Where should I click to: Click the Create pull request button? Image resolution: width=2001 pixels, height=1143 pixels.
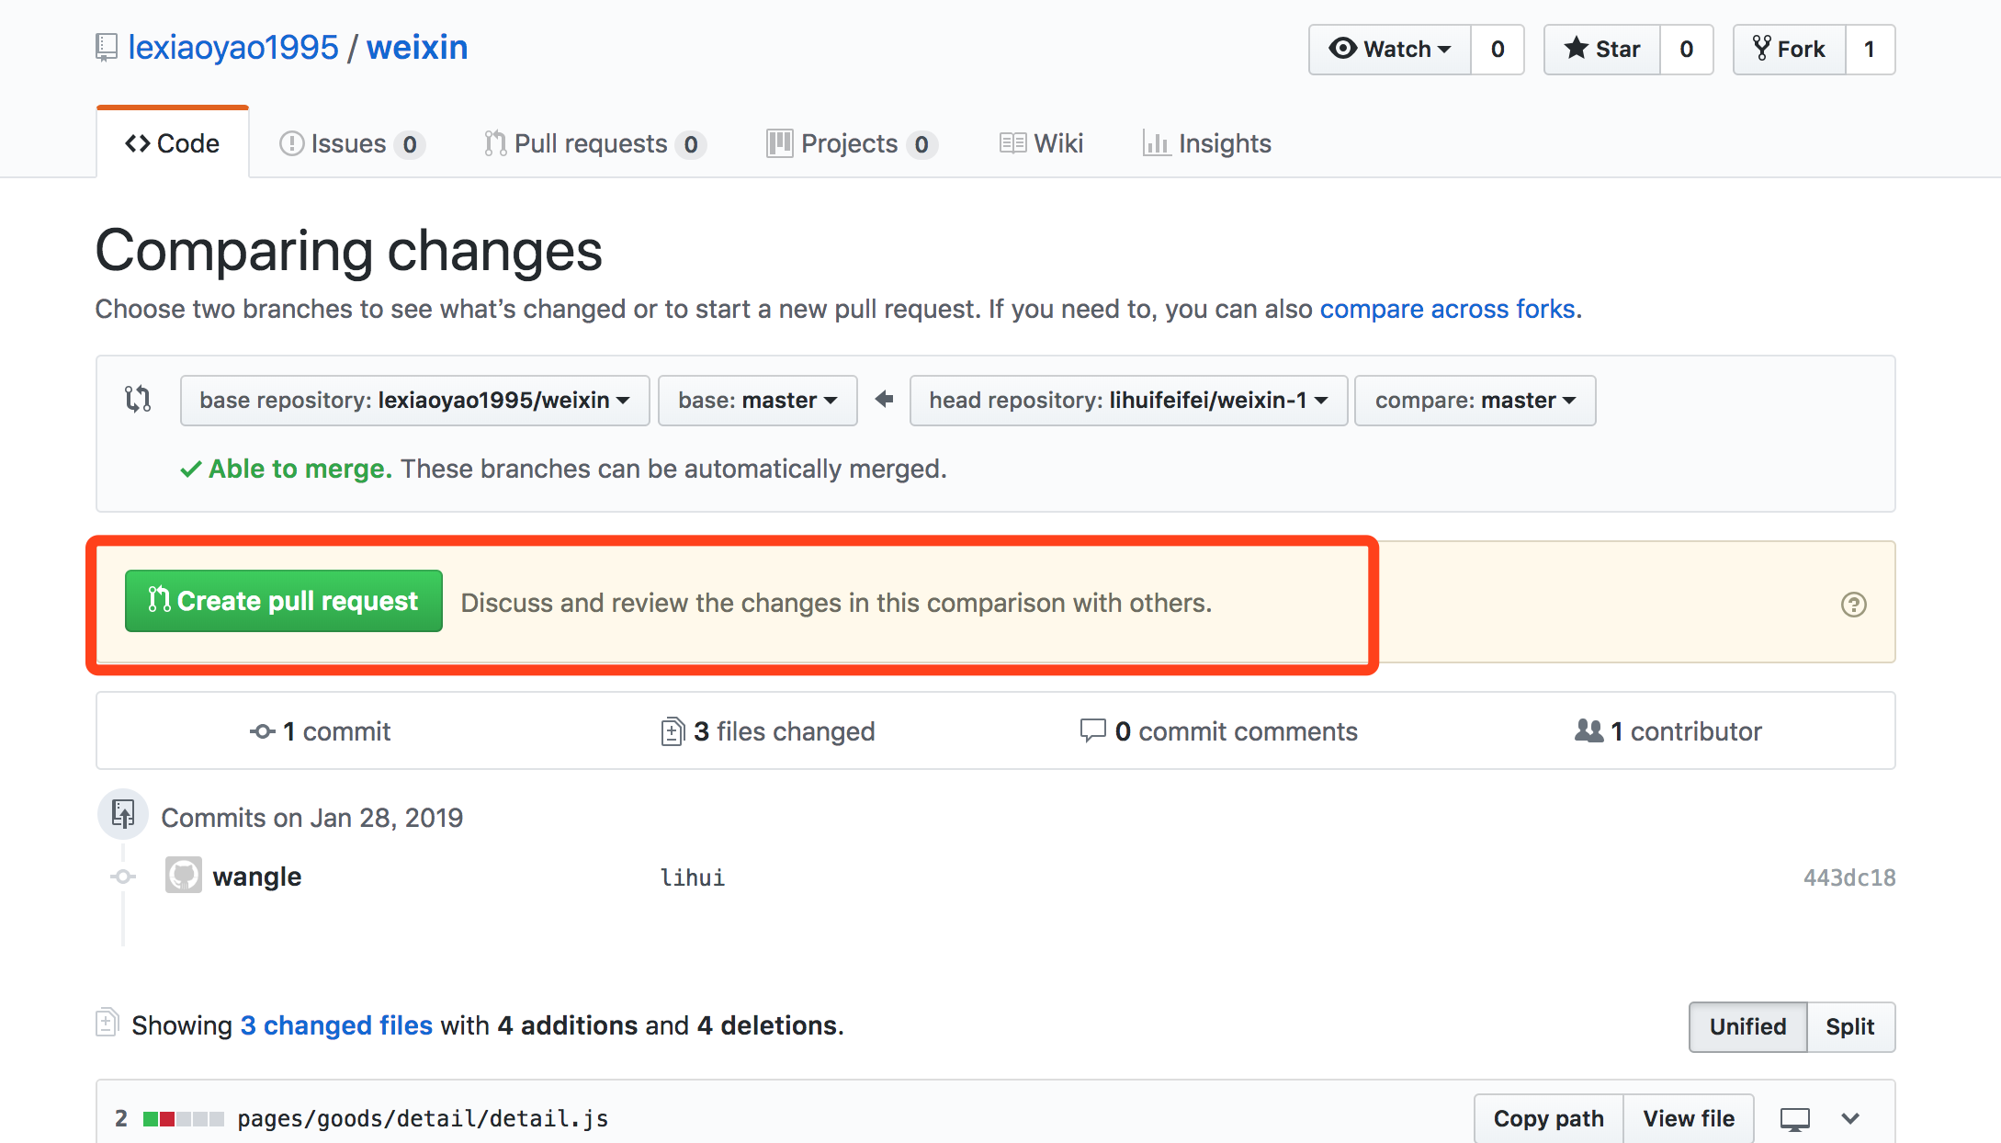[x=284, y=601]
